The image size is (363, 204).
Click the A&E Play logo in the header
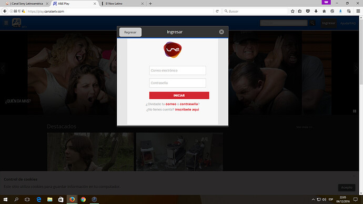pyautogui.click(x=17, y=23)
